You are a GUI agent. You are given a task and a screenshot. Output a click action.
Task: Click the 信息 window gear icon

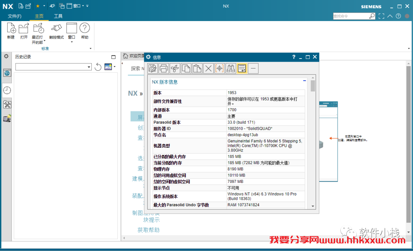[x=148, y=57]
